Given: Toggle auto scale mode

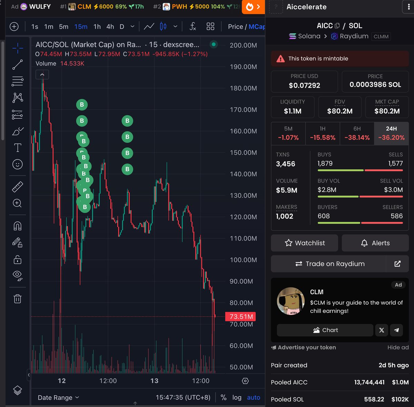Looking at the screenshot, I should 254,398.
